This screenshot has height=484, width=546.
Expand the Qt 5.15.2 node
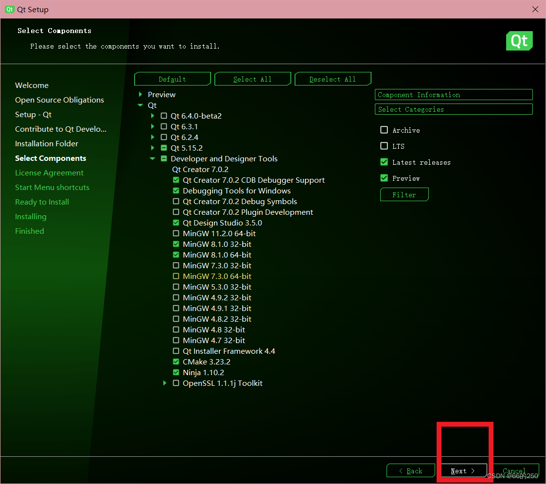pyautogui.click(x=153, y=148)
